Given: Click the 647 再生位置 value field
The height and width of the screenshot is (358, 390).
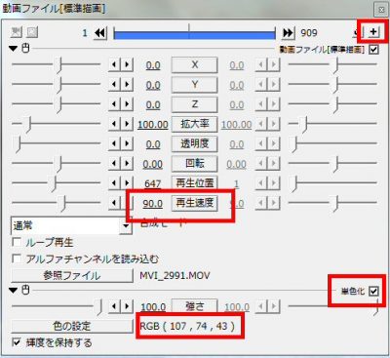Looking at the screenshot, I should [153, 184].
